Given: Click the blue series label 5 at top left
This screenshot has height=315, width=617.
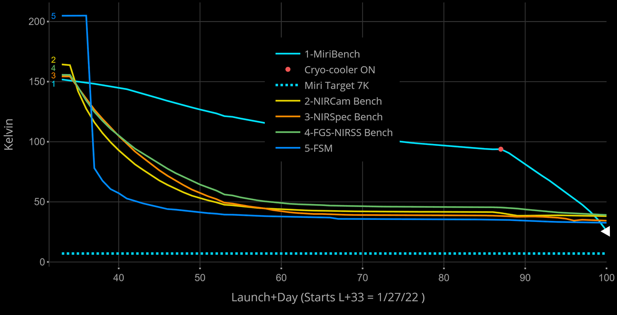Looking at the screenshot, I should 53,16.
